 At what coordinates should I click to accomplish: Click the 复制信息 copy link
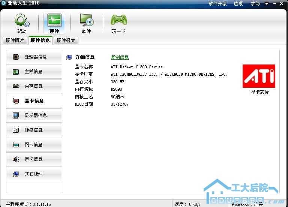tap(120, 57)
